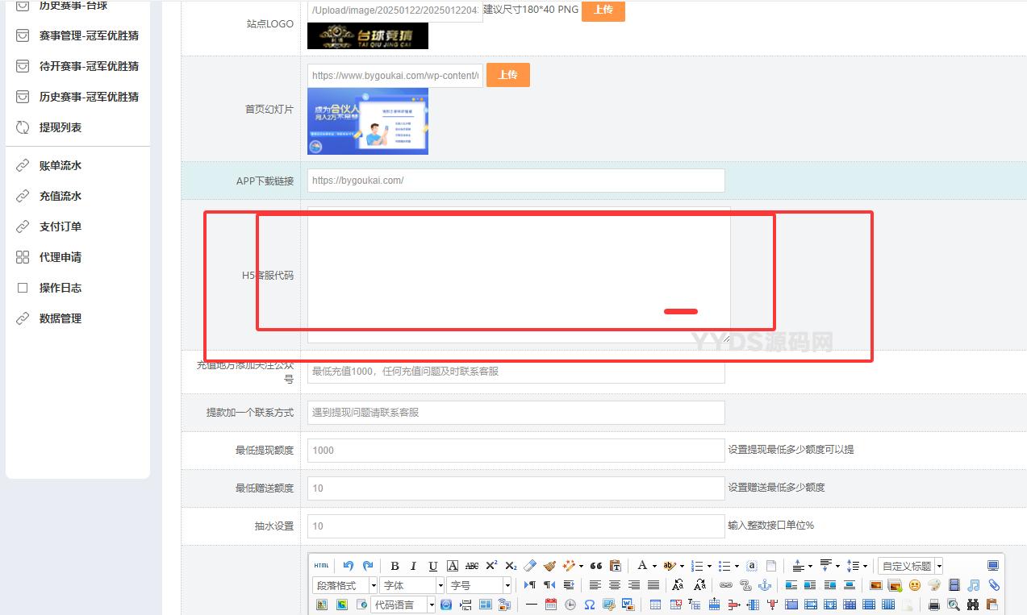Open the 提现列表 sidebar entry
The image size is (1027, 615).
point(59,127)
